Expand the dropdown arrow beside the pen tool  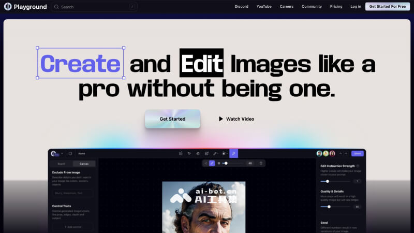pos(219,153)
